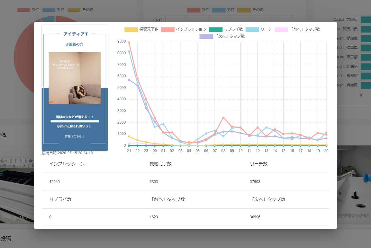Viewport: 371px width, 248px height.
Task: Click the 投稿日時 2020-05-15 timestamp text
Action: 67,153
